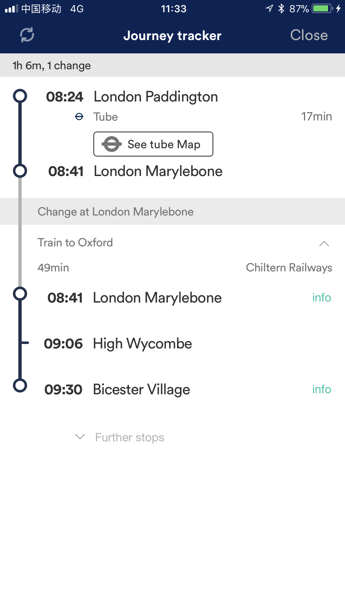
Task: Tap the Bluetooth status icon
Action: click(281, 9)
